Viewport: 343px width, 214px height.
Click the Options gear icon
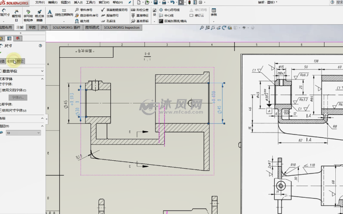click(201, 2)
